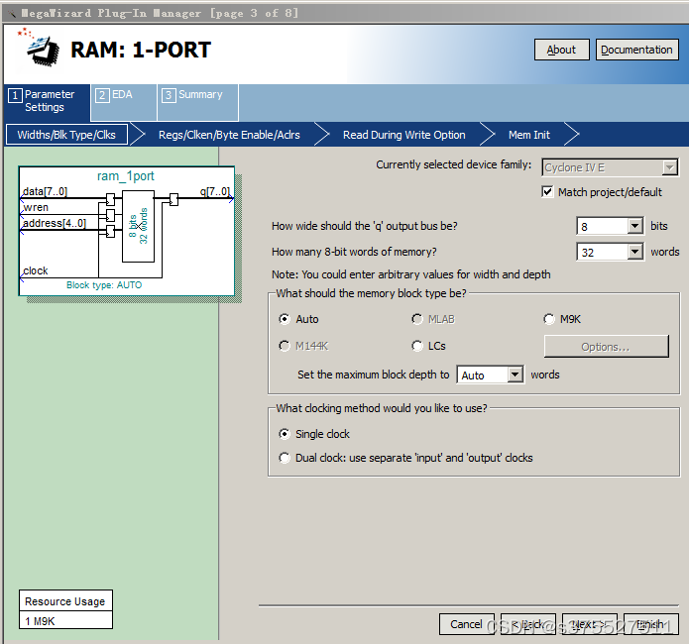Select MLAB memory block type
Screen dimensions: 689x644
[417, 319]
